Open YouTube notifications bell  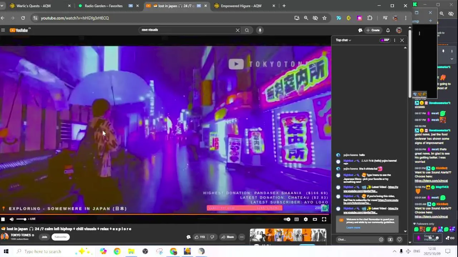(x=388, y=30)
